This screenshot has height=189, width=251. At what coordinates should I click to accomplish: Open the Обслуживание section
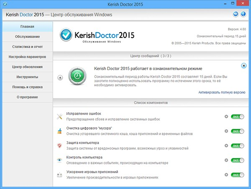[28, 37]
